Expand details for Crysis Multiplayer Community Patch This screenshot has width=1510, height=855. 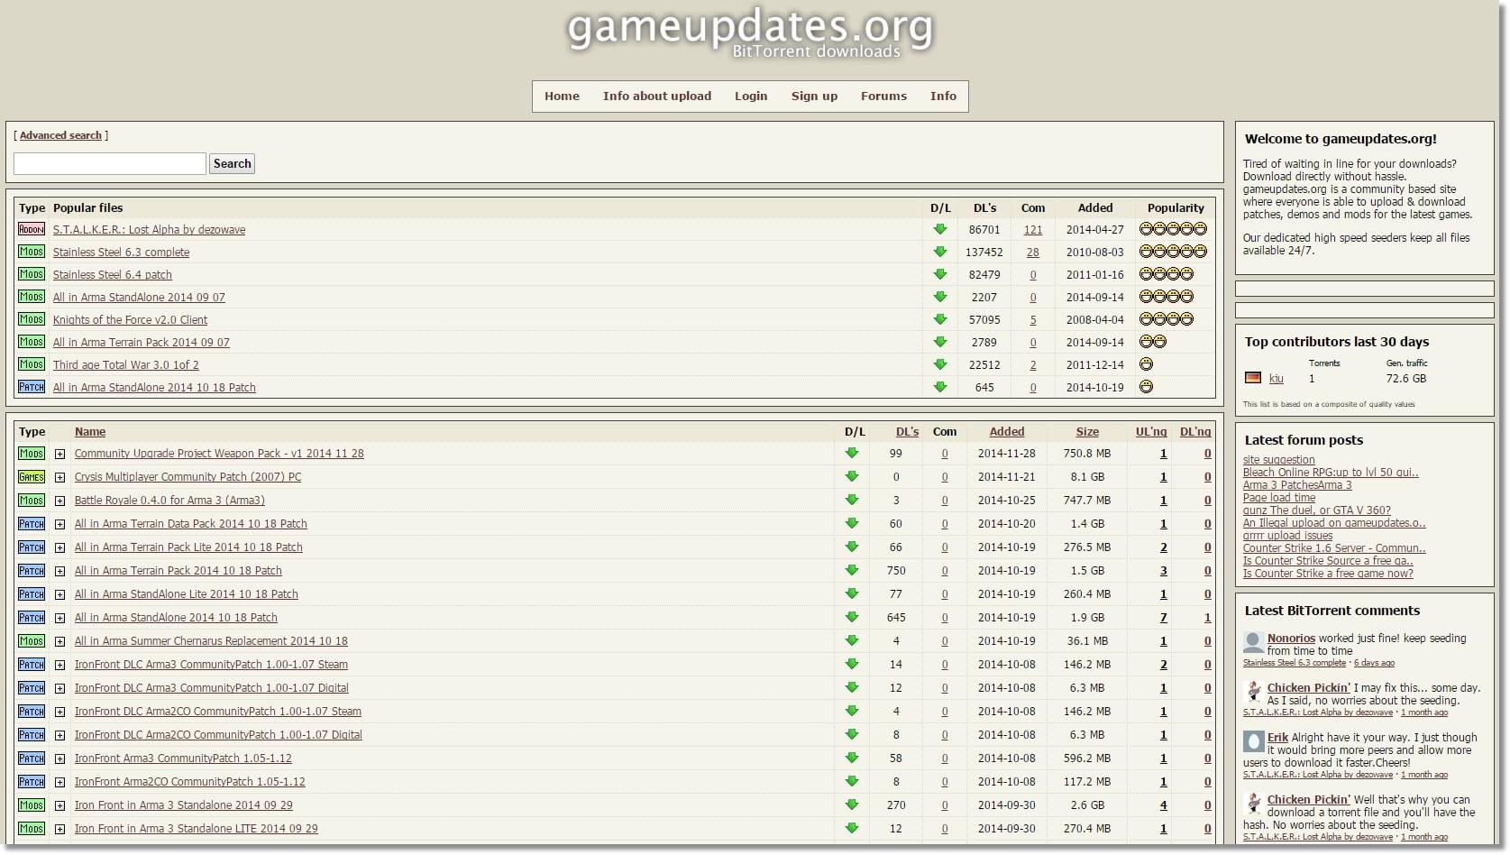[x=59, y=477]
